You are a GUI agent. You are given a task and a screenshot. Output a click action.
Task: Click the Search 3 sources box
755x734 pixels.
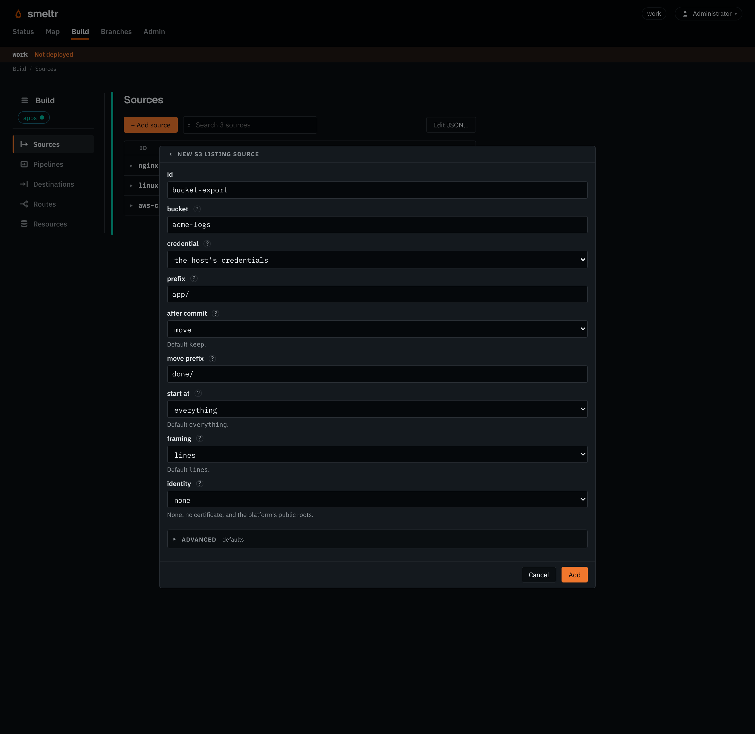(x=250, y=125)
